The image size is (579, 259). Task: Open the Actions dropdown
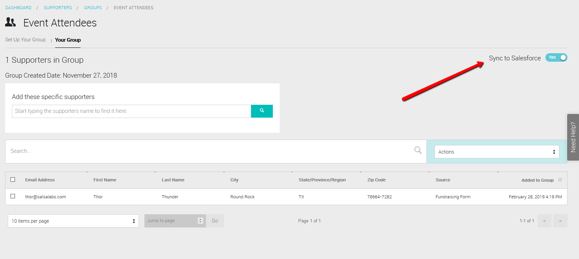497,152
